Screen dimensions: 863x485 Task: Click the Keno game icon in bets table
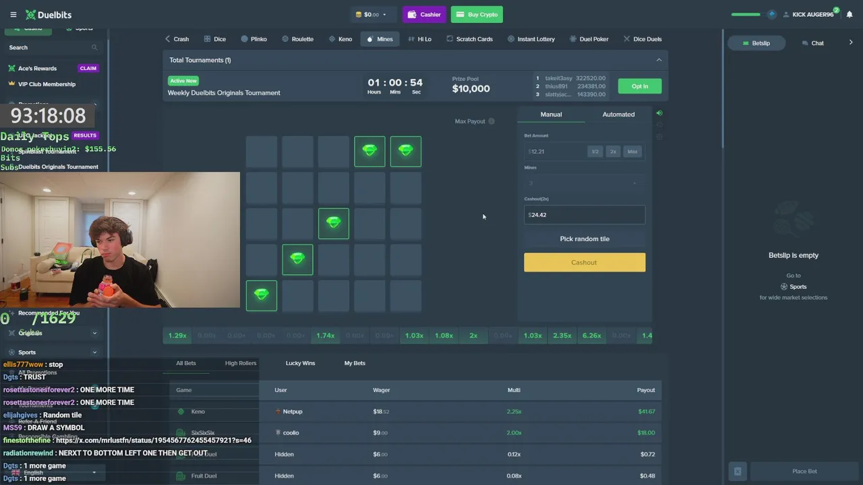coord(181,412)
